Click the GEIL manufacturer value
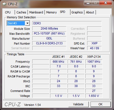114x110 pixels. point(49,38)
